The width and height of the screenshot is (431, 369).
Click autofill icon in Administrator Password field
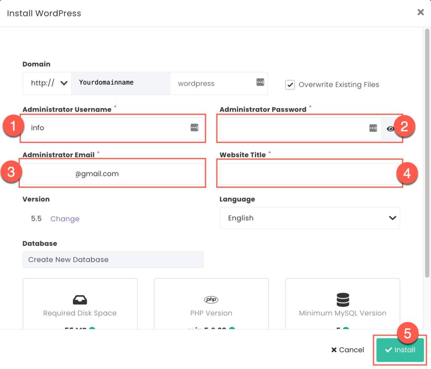point(373,128)
